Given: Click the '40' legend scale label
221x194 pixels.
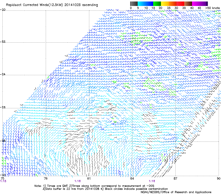Looking at the screenshot, I should [x=192, y=8].
